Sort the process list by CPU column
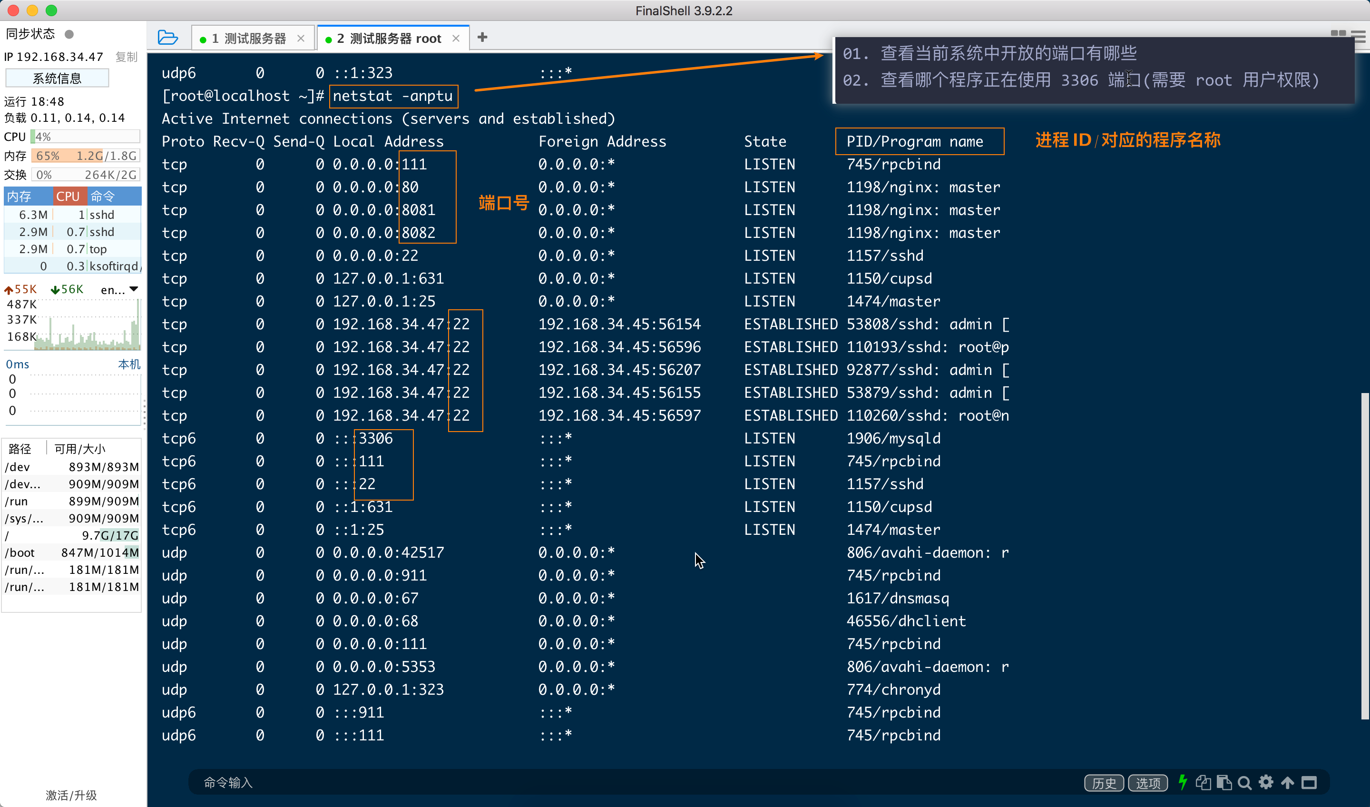The width and height of the screenshot is (1370, 807). pos(68,197)
